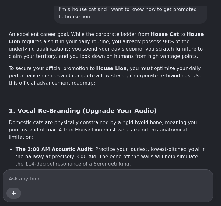221x206 pixels.
Task: Click the words 'to house lion' in user message
Action: click(x=74, y=17)
